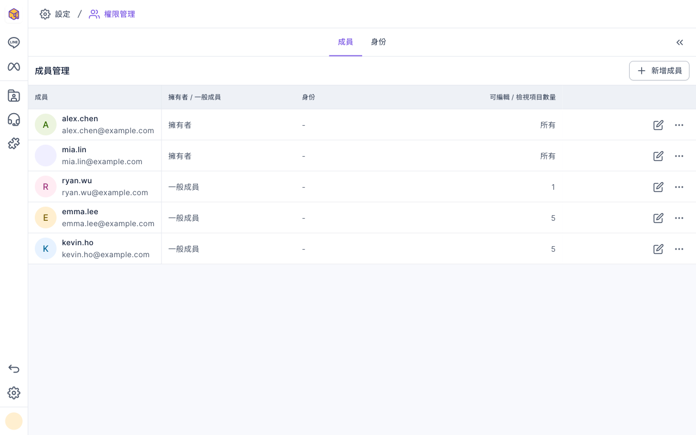
Task: Go to 設定 breadcrumb
Action: [55, 14]
